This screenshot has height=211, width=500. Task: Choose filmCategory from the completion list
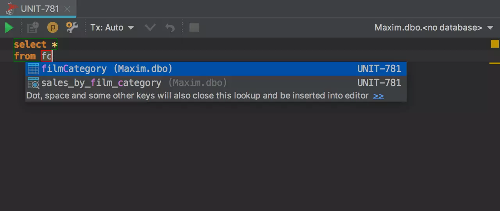(106, 69)
